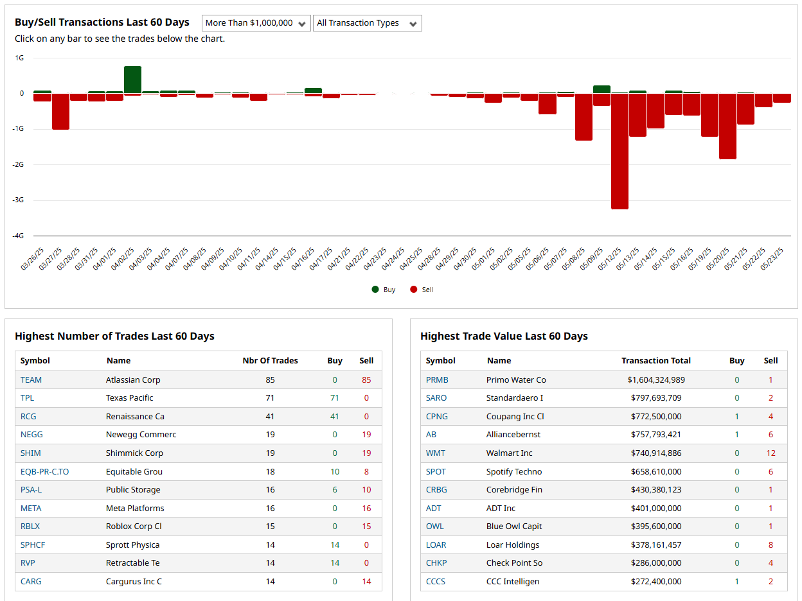Open the TPL symbol link
The width and height of the screenshot is (802, 601).
click(x=27, y=397)
